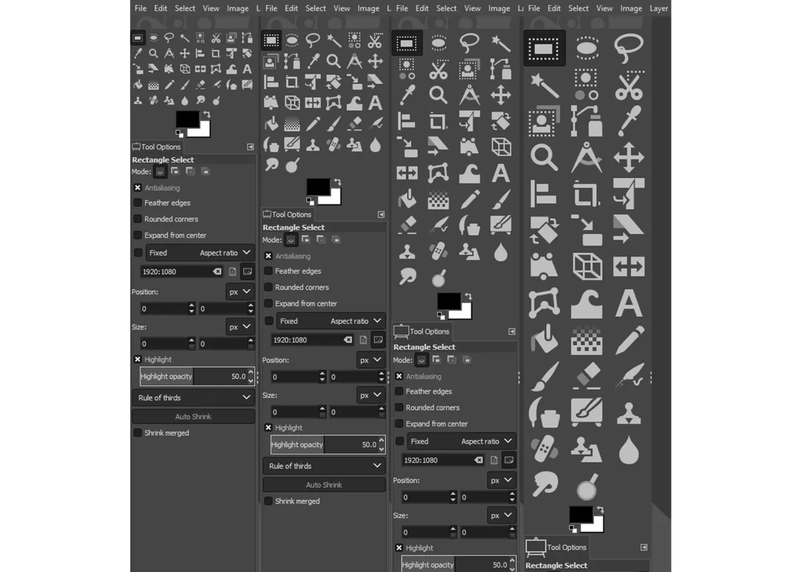Open the px unit dropdown next to Position
The image size is (801, 572).
click(x=239, y=292)
